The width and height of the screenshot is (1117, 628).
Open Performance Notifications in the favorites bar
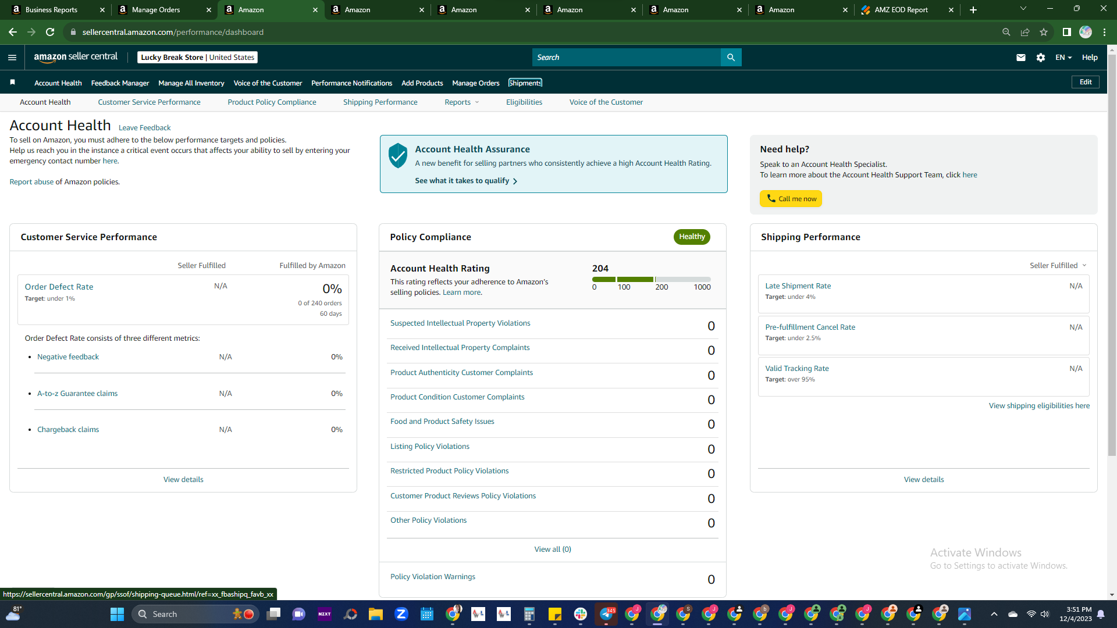351,83
